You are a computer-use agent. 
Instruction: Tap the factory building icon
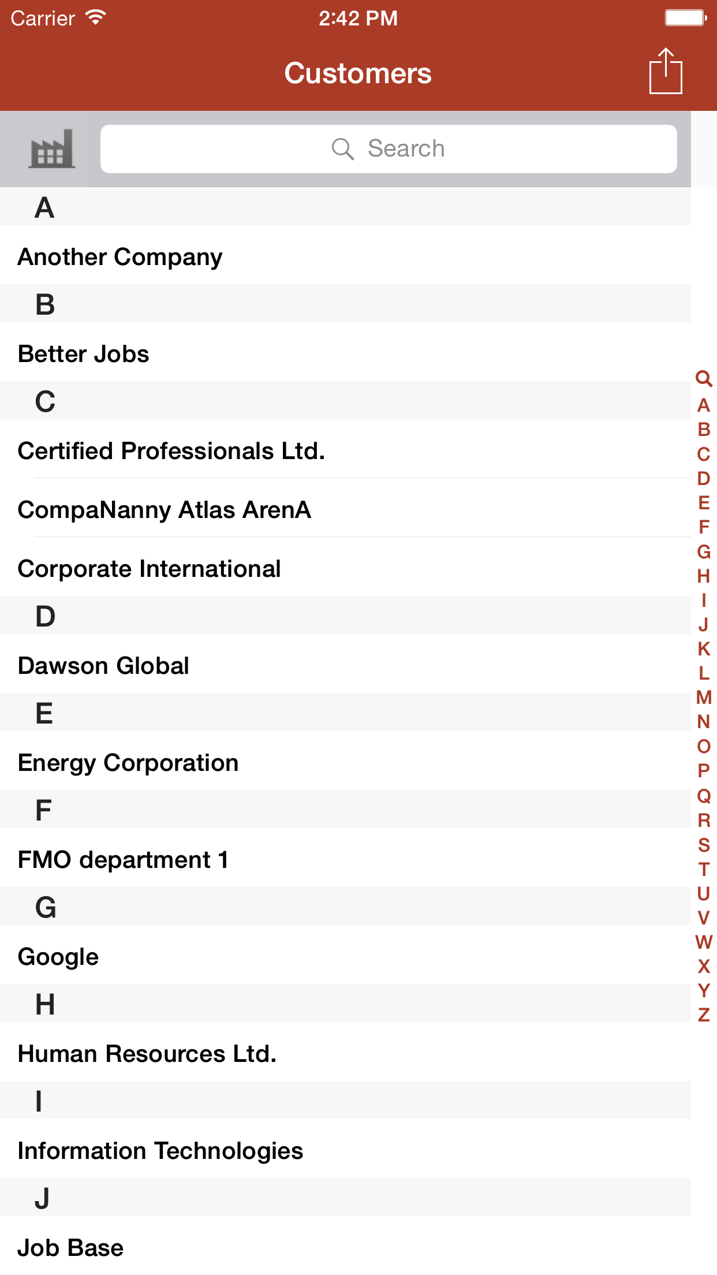(x=51, y=149)
